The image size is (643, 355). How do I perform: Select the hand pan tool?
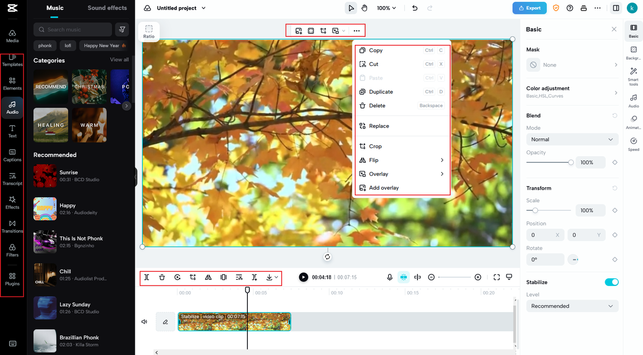tap(364, 8)
